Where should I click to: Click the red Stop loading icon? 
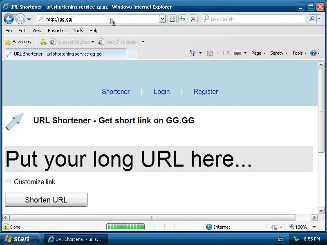tap(193, 19)
